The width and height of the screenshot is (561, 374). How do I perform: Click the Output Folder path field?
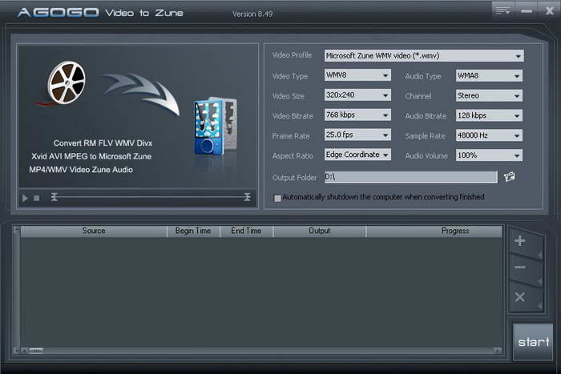click(x=410, y=177)
